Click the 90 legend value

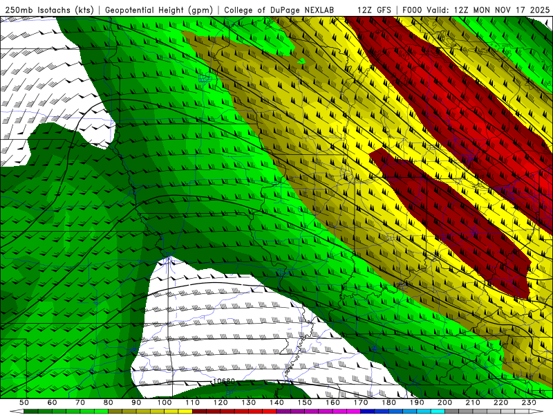(x=136, y=403)
